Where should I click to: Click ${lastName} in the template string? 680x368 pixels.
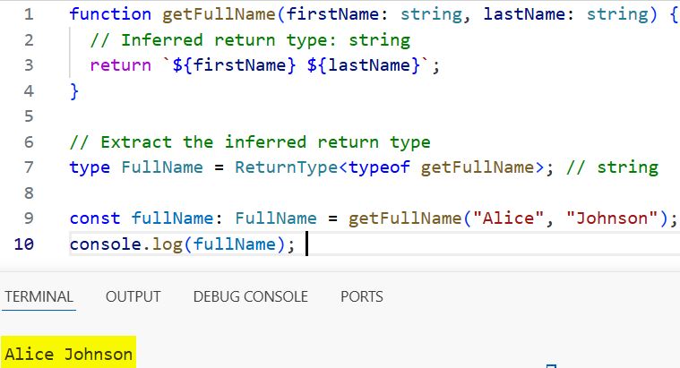[364, 65]
